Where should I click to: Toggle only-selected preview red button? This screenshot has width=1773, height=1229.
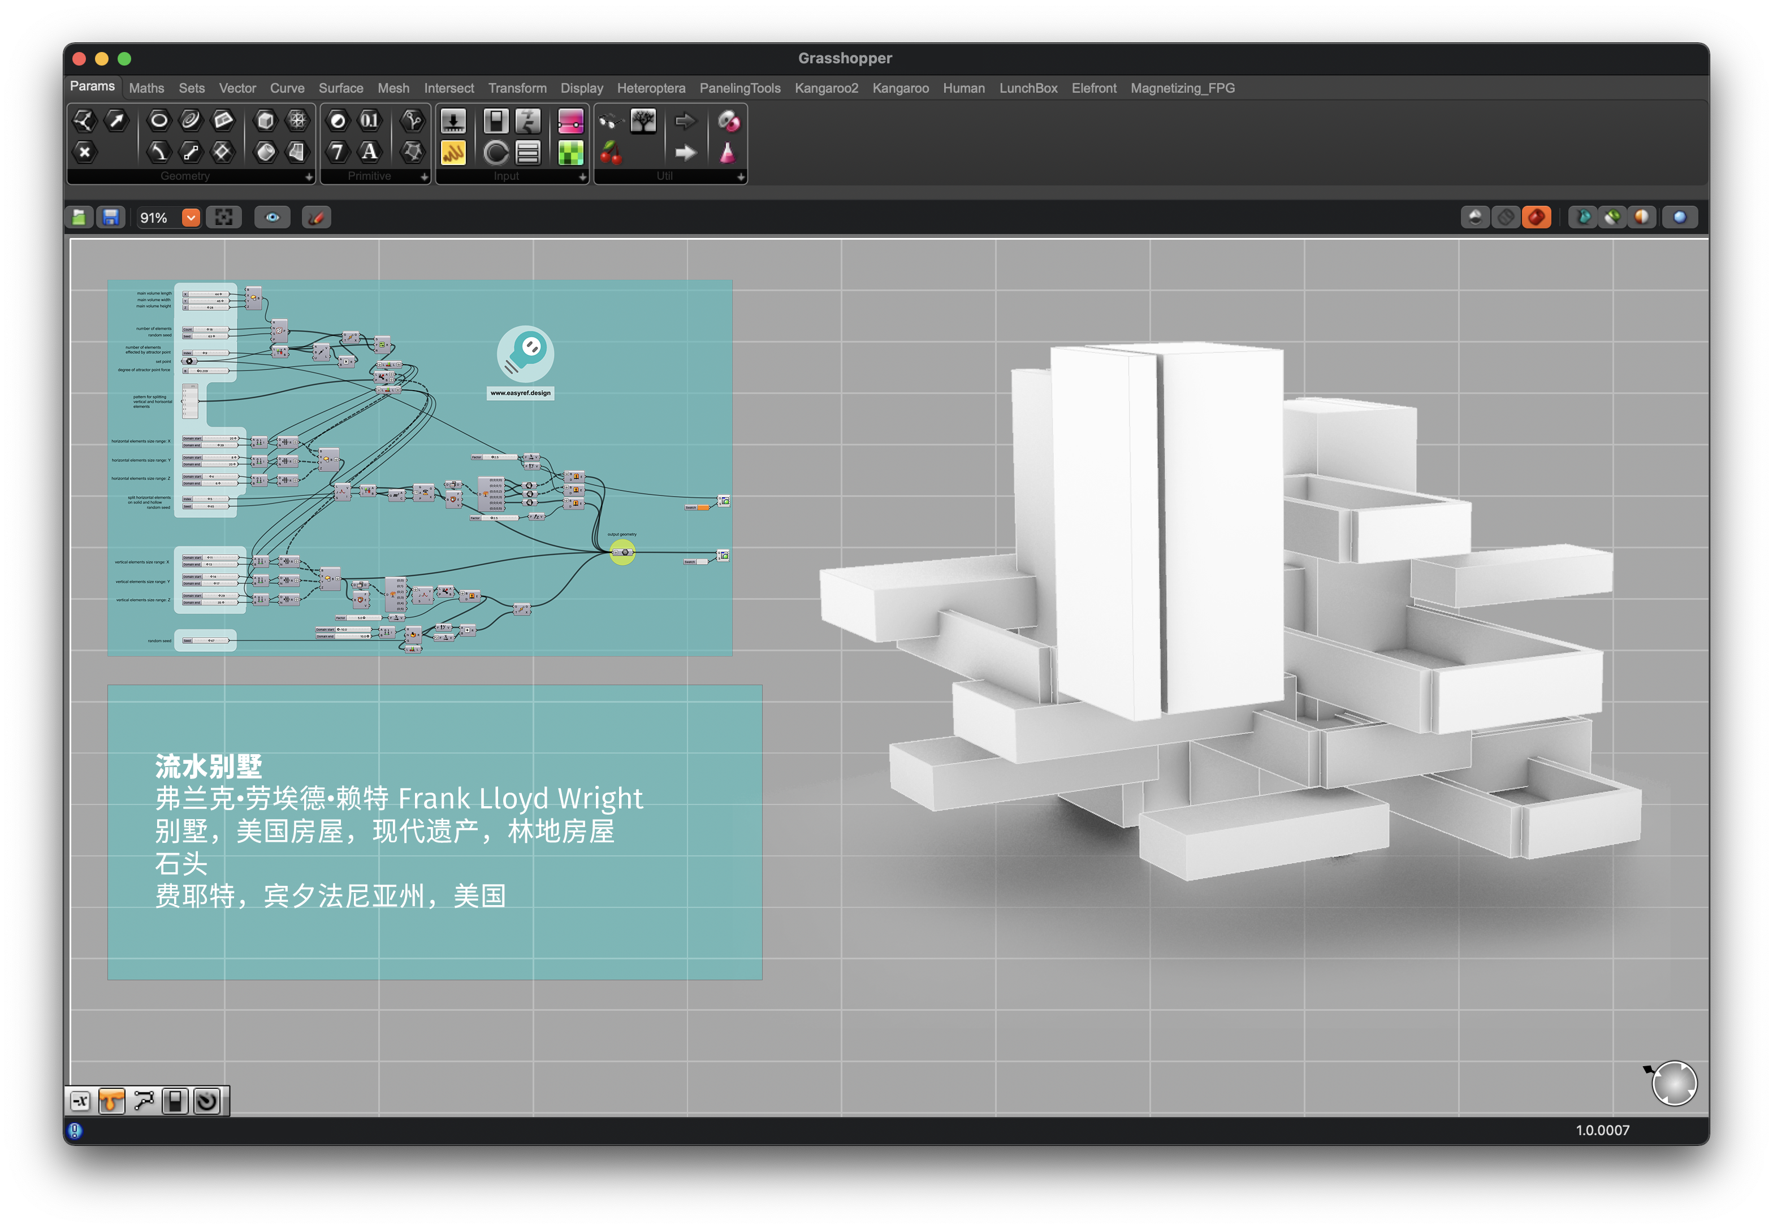(x=1536, y=218)
